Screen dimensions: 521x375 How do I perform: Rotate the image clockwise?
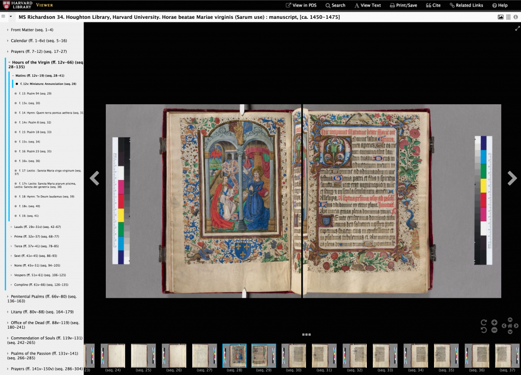coord(484,322)
